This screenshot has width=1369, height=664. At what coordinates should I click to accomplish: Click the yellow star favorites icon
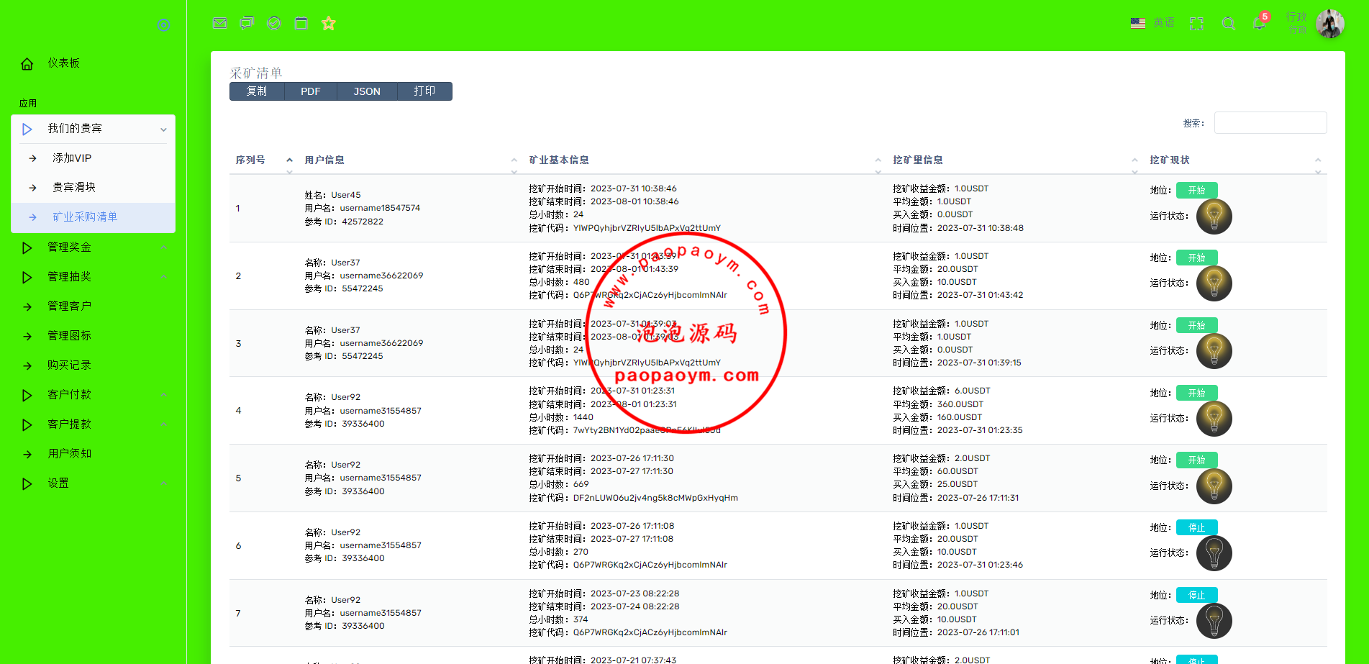click(x=329, y=23)
